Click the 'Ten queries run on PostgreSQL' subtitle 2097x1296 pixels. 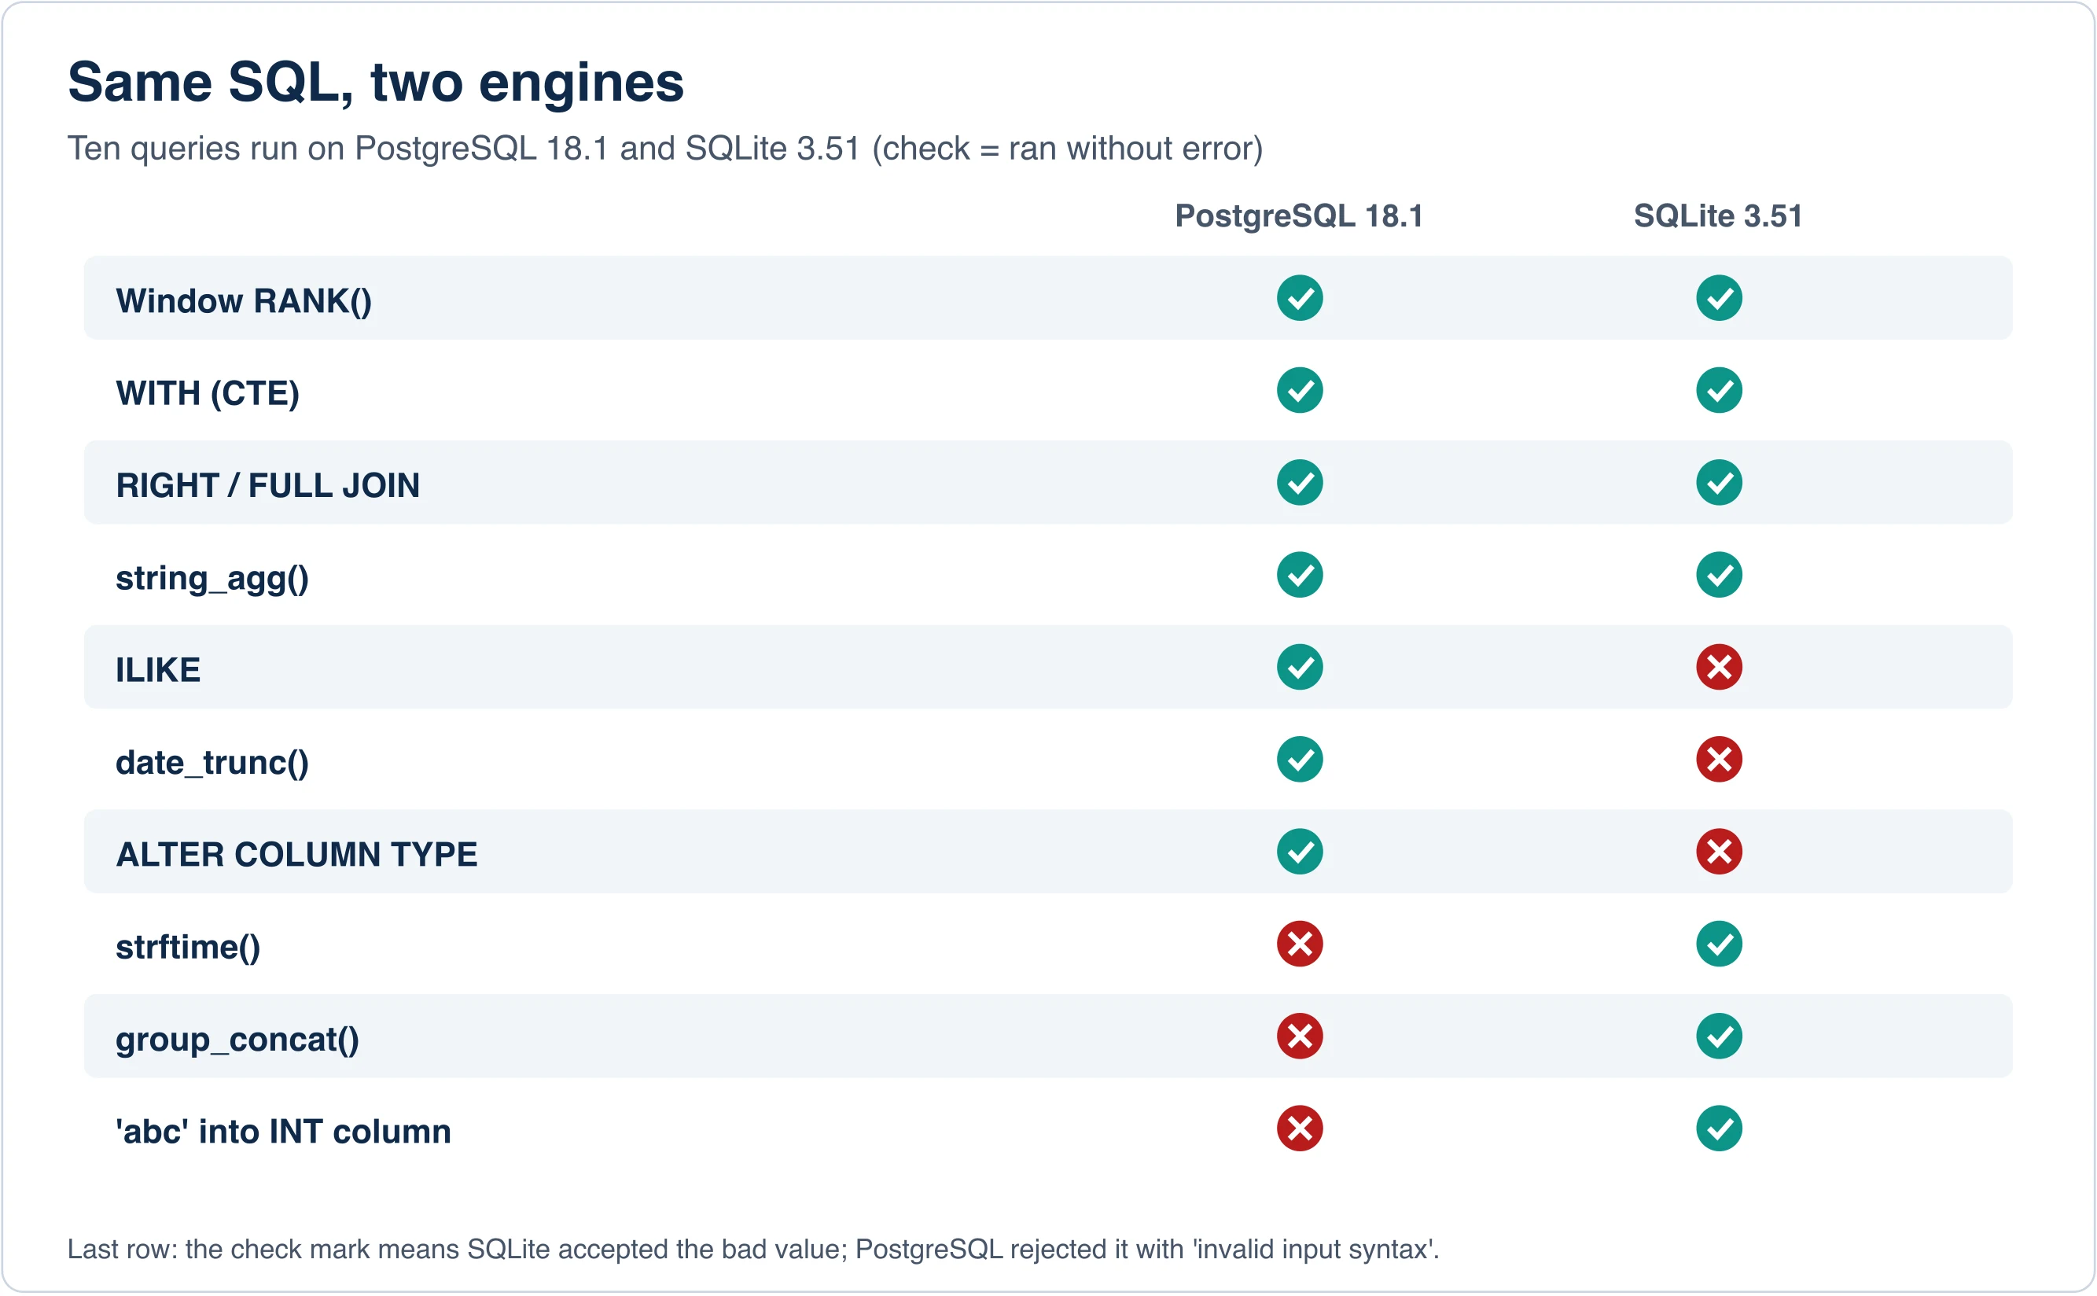click(x=665, y=149)
